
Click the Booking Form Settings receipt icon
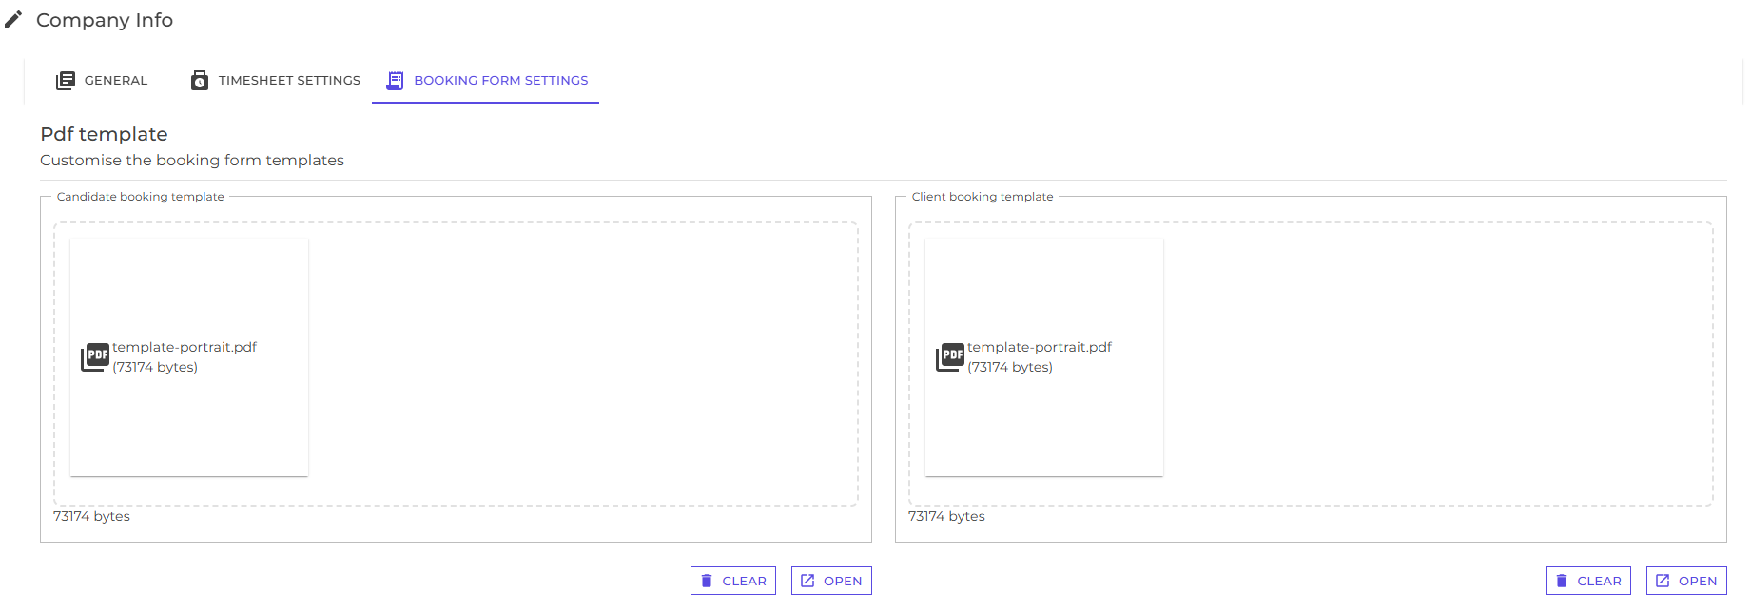tap(395, 81)
